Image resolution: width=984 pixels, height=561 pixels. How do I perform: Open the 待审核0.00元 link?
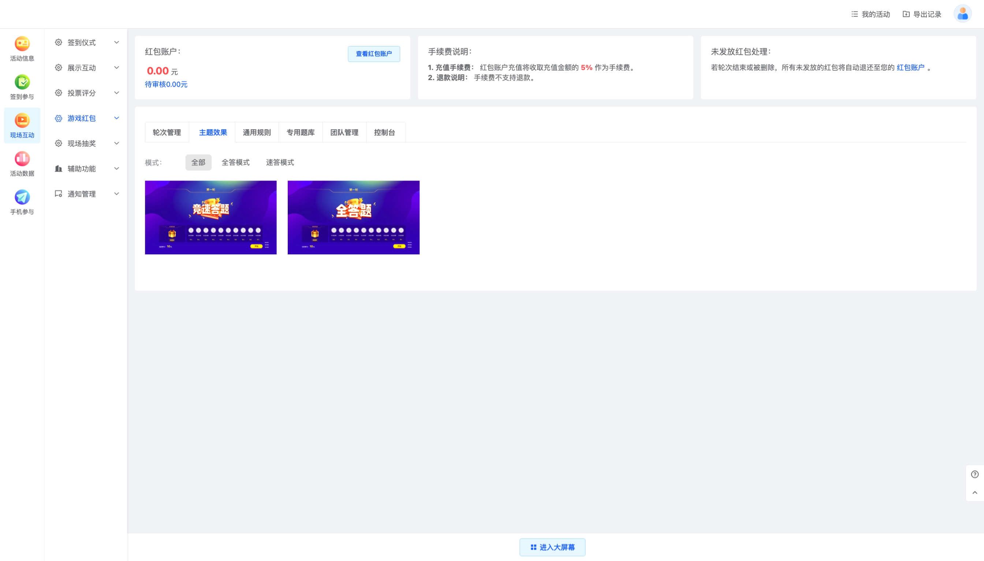click(166, 85)
